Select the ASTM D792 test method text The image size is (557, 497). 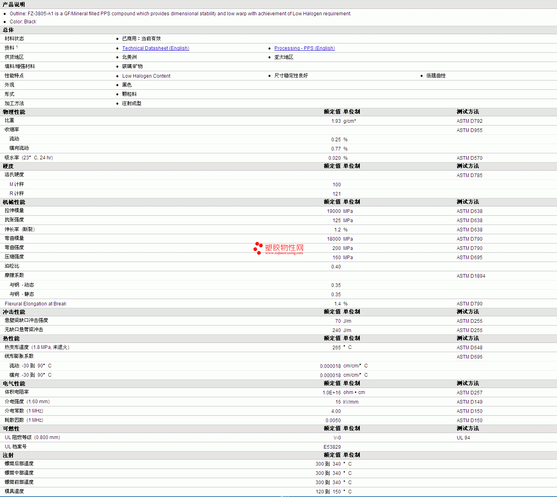pyautogui.click(x=469, y=121)
